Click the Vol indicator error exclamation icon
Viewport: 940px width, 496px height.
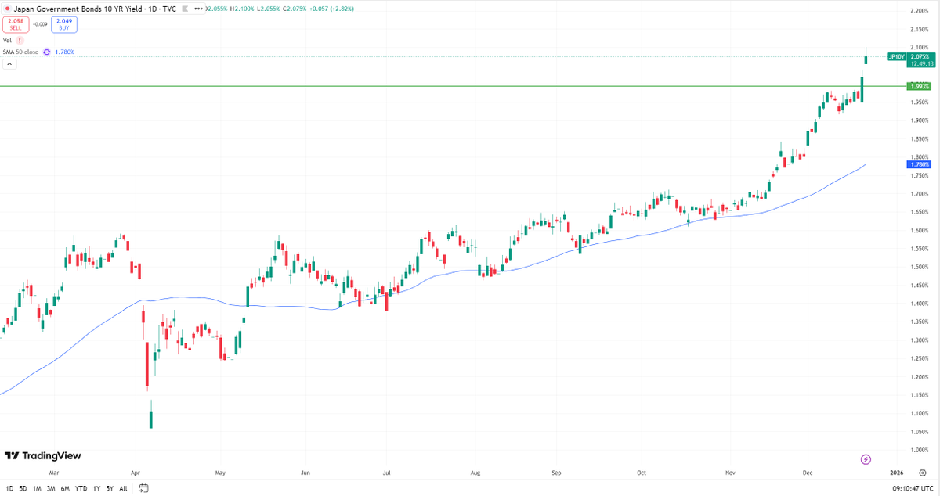(x=20, y=40)
